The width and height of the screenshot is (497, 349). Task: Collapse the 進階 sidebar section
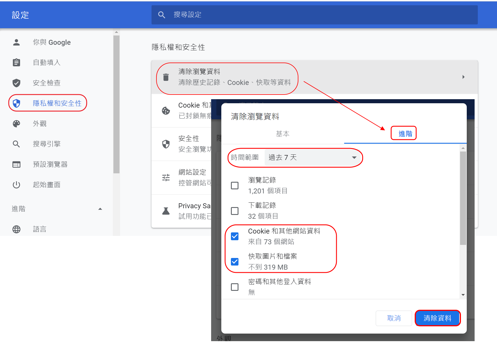100,209
